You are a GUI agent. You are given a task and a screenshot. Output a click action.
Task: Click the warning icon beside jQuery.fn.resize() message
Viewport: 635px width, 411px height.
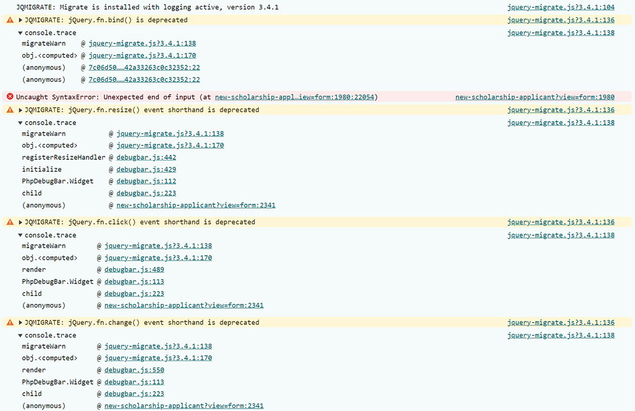pos(10,110)
